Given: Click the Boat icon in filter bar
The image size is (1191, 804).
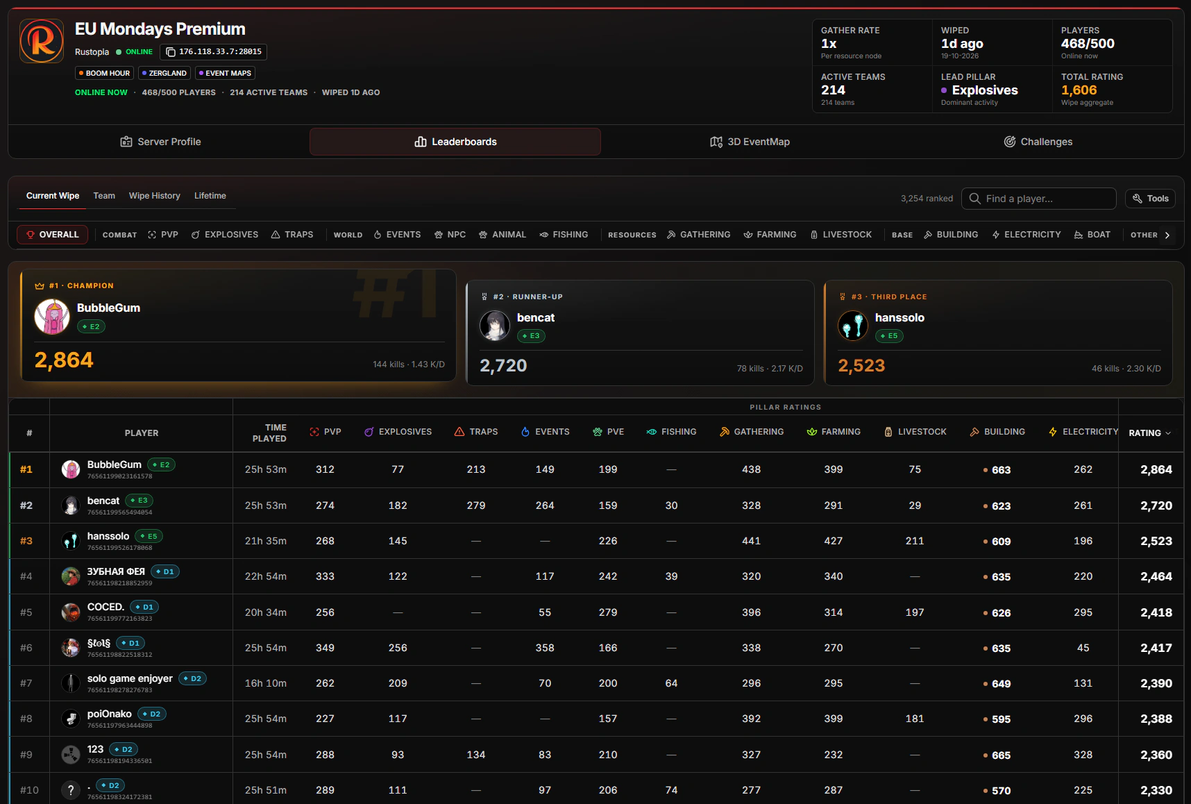Looking at the screenshot, I should click(x=1079, y=235).
